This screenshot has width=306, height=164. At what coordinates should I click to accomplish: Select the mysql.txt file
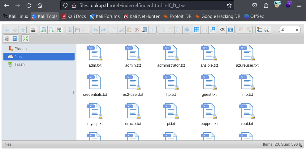point(95,114)
